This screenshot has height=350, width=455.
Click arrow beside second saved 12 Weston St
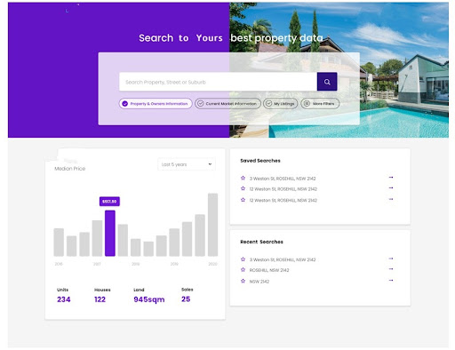391,199
